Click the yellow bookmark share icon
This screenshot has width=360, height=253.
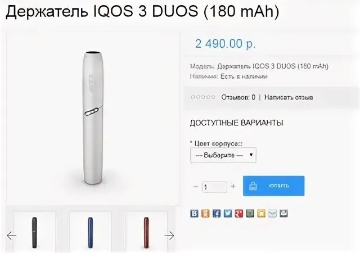click(x=261, y=214)
